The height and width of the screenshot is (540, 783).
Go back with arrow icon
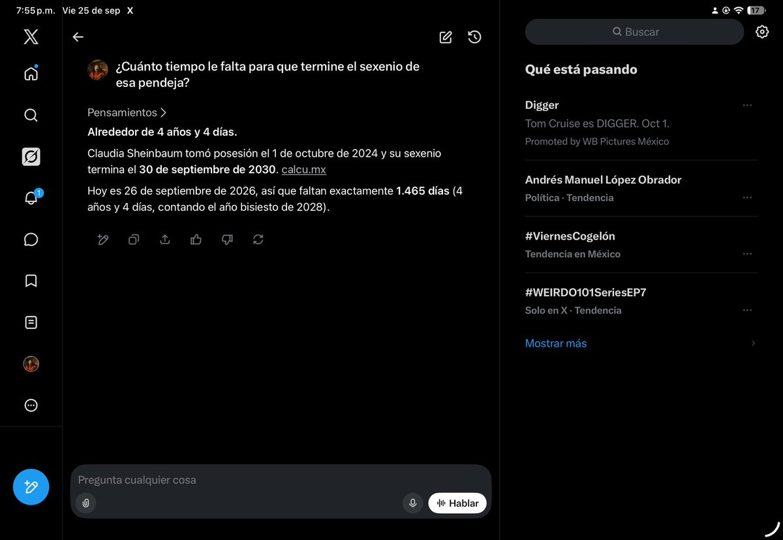coord(78,37)
